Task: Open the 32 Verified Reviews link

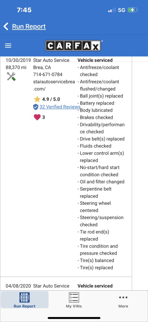Action: click(x=60, y=107)
